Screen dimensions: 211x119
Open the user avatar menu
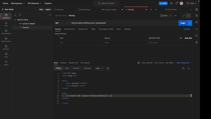181,3
